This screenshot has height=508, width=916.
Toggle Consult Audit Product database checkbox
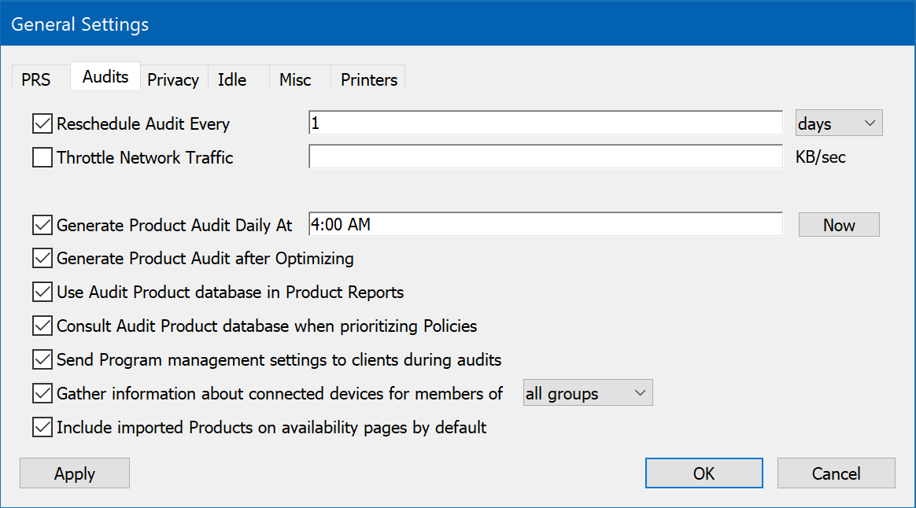click(42, 326)
